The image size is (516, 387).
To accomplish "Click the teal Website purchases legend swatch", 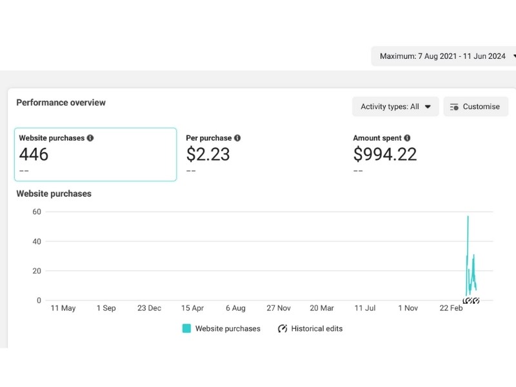I will [x=186, y=328].
